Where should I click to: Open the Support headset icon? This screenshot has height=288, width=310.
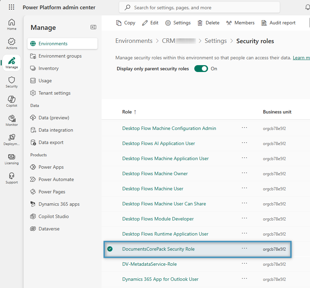click(12, 178)
